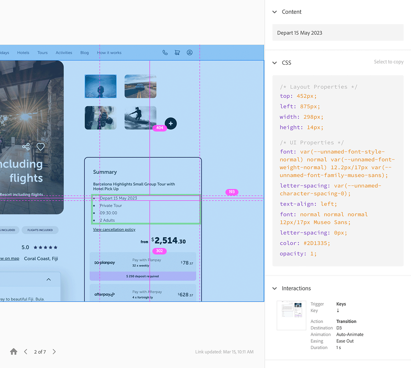411x368 pixels.
Task: Copy the color #2D1335 CSS line
Action: tap(305, 243)
